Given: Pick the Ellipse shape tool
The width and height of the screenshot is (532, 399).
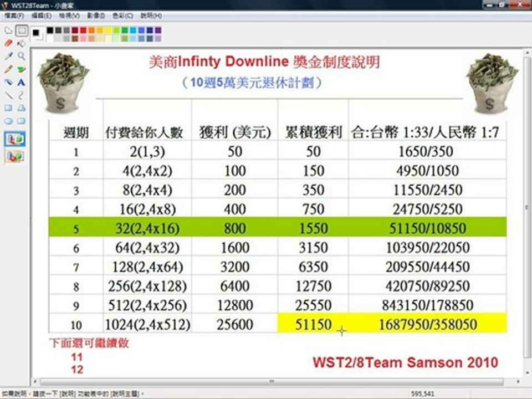Looking at the screenshot, I should pos(8,121).
